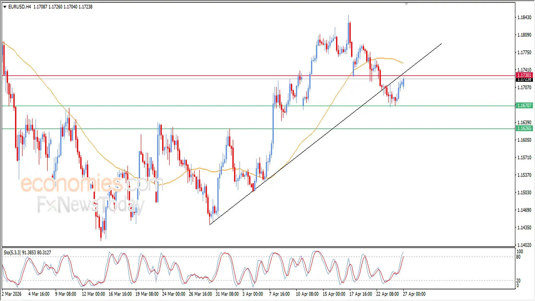Image resolution: width=535 pixels, height=301 pixels.
Task: Open the dropdown arrow beside EURUSD,H4
Action: click(5, 7)
